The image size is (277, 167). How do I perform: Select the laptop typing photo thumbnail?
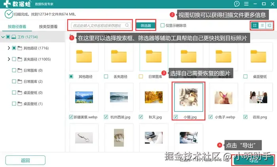tap(154, 138)
